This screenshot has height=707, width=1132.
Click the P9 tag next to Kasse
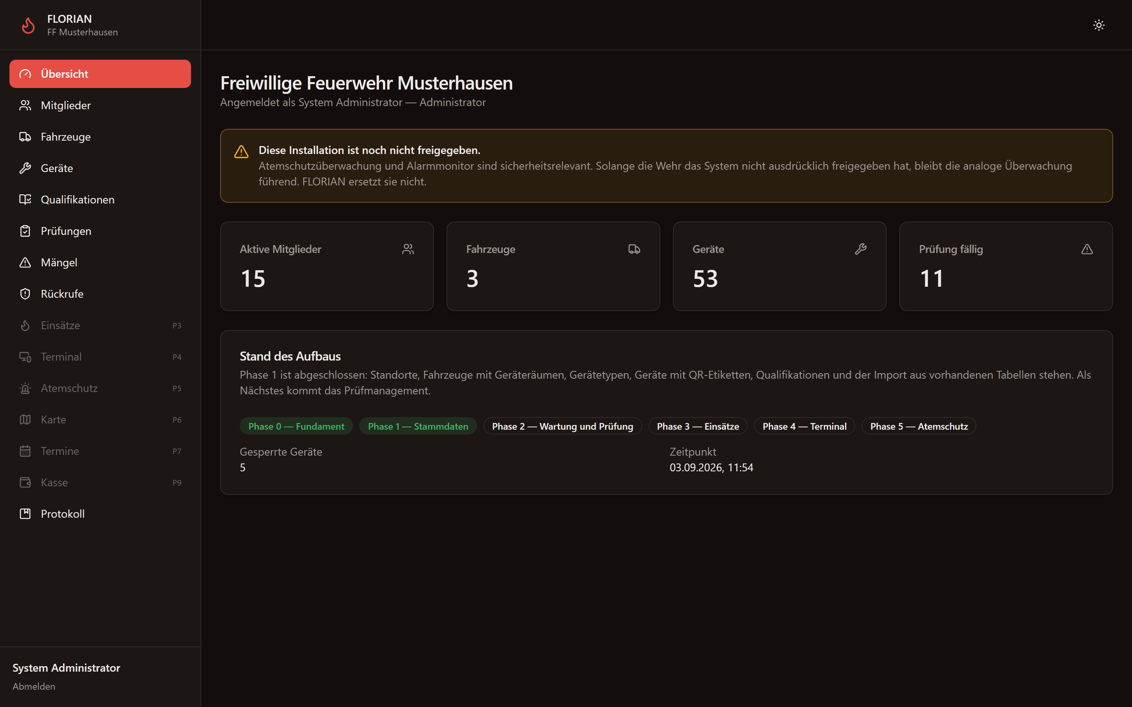click(x=177, y=483)
